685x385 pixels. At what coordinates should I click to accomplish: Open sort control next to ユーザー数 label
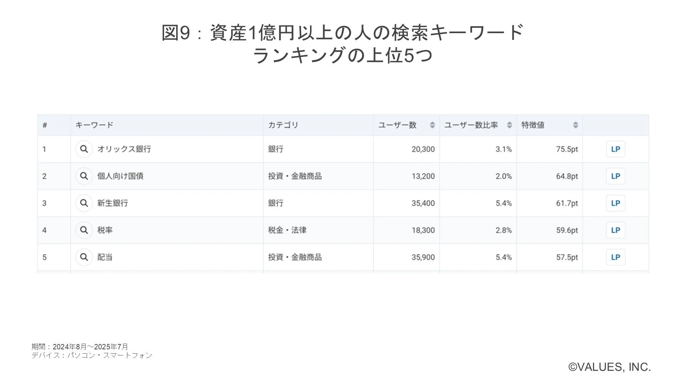coord(433,125)
